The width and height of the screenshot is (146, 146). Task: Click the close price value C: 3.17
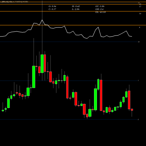tap(52, 9)
